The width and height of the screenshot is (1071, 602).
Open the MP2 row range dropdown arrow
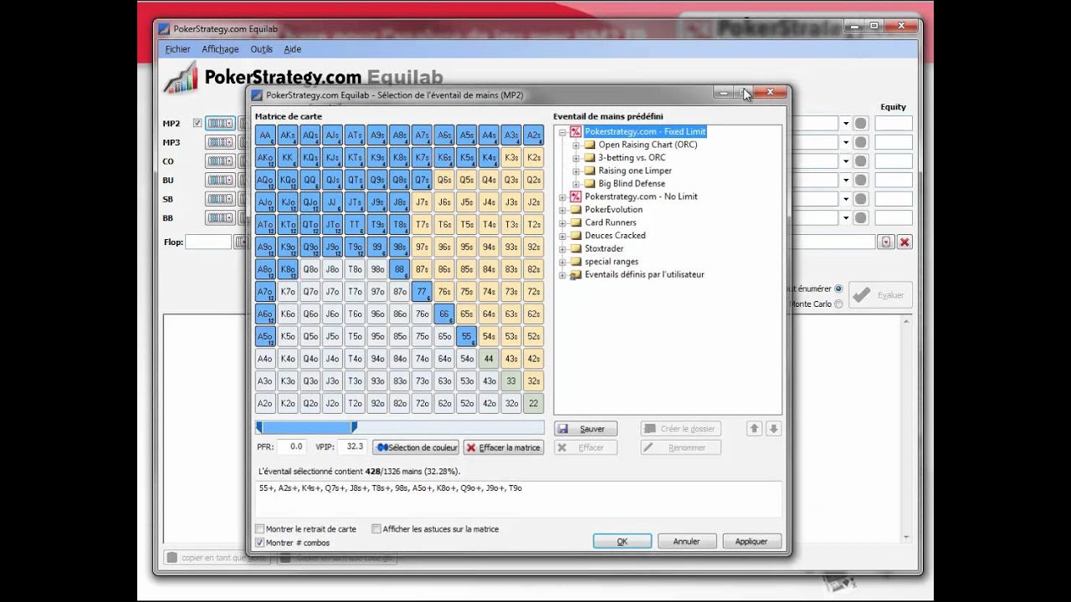(845, 124)
